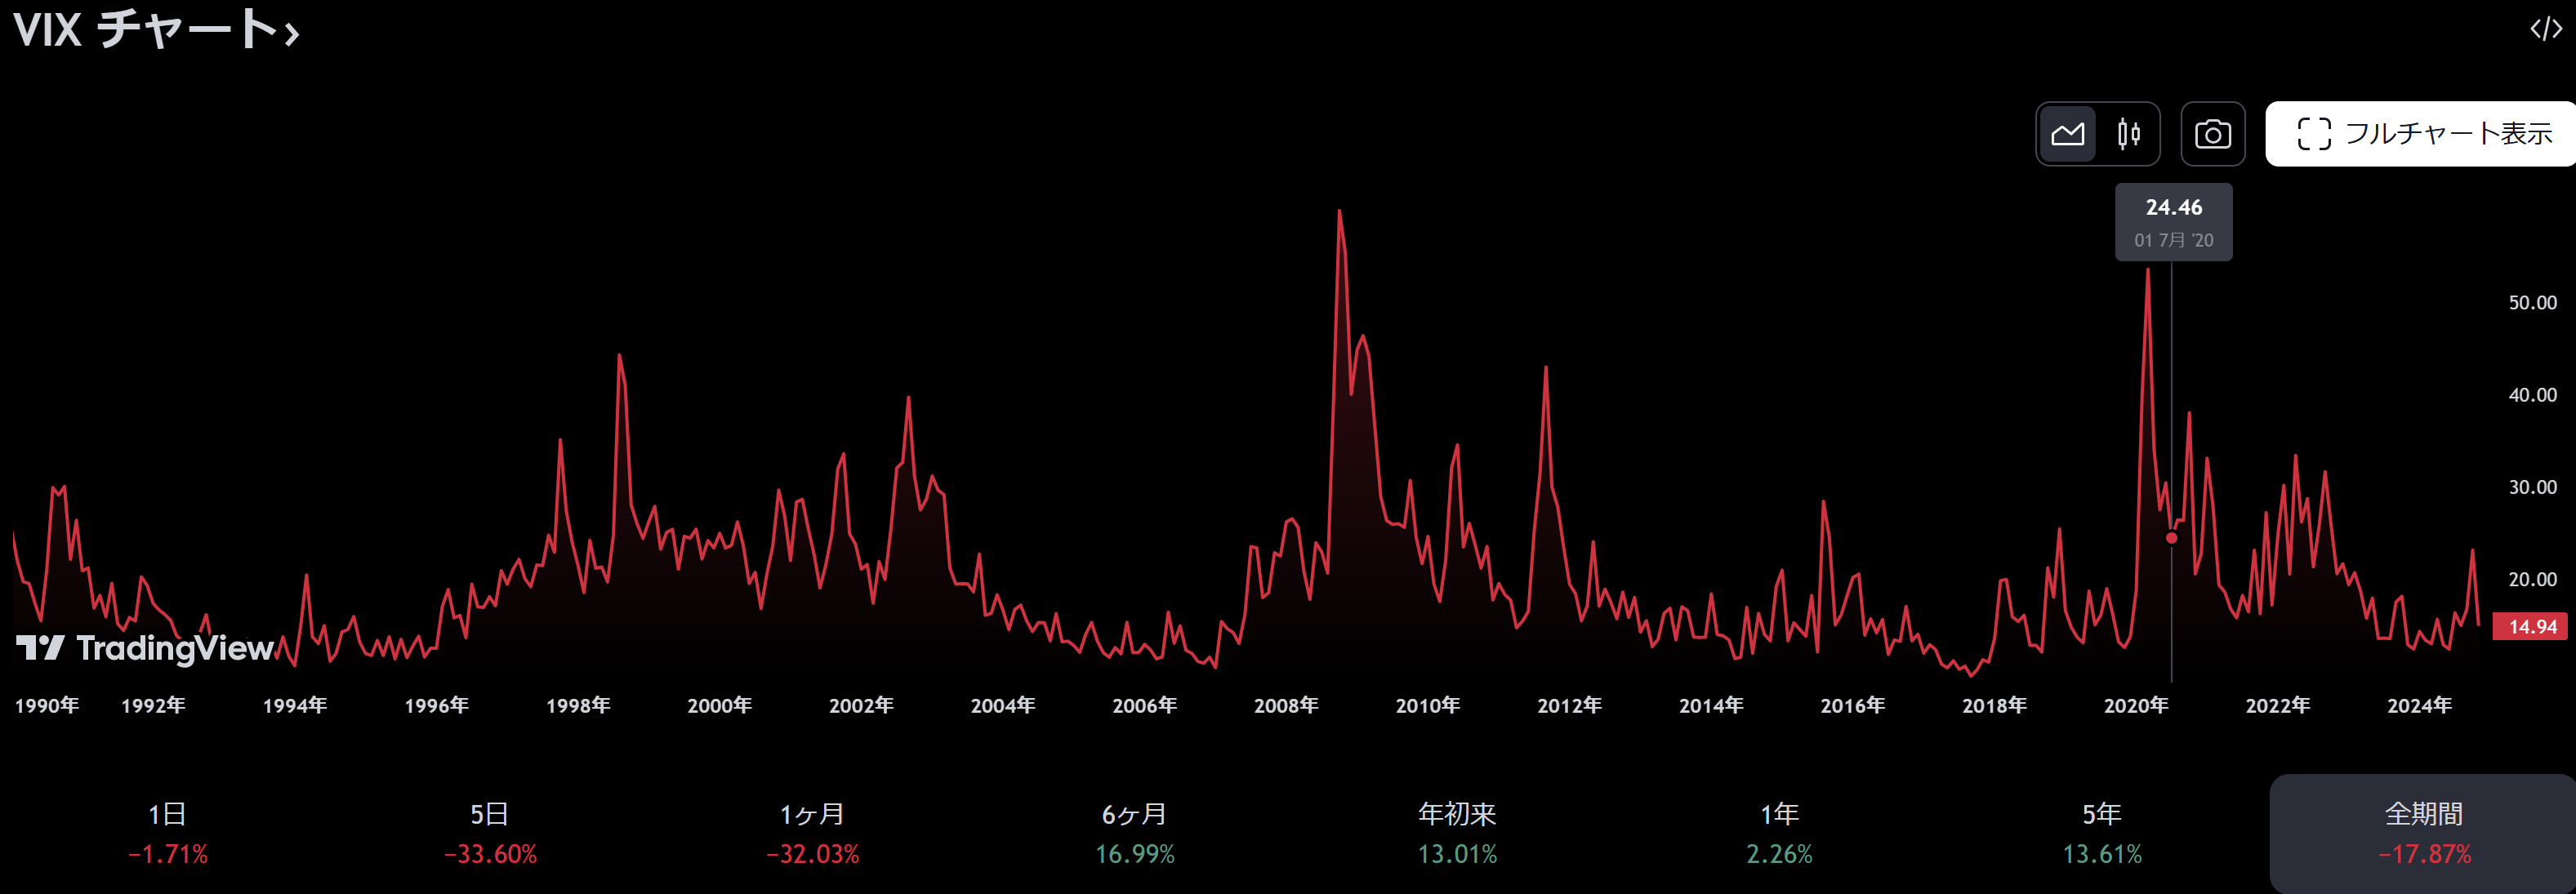Switch to area chart view
The height and width of the screenshot is (894, 2576).
point(2067,134)
